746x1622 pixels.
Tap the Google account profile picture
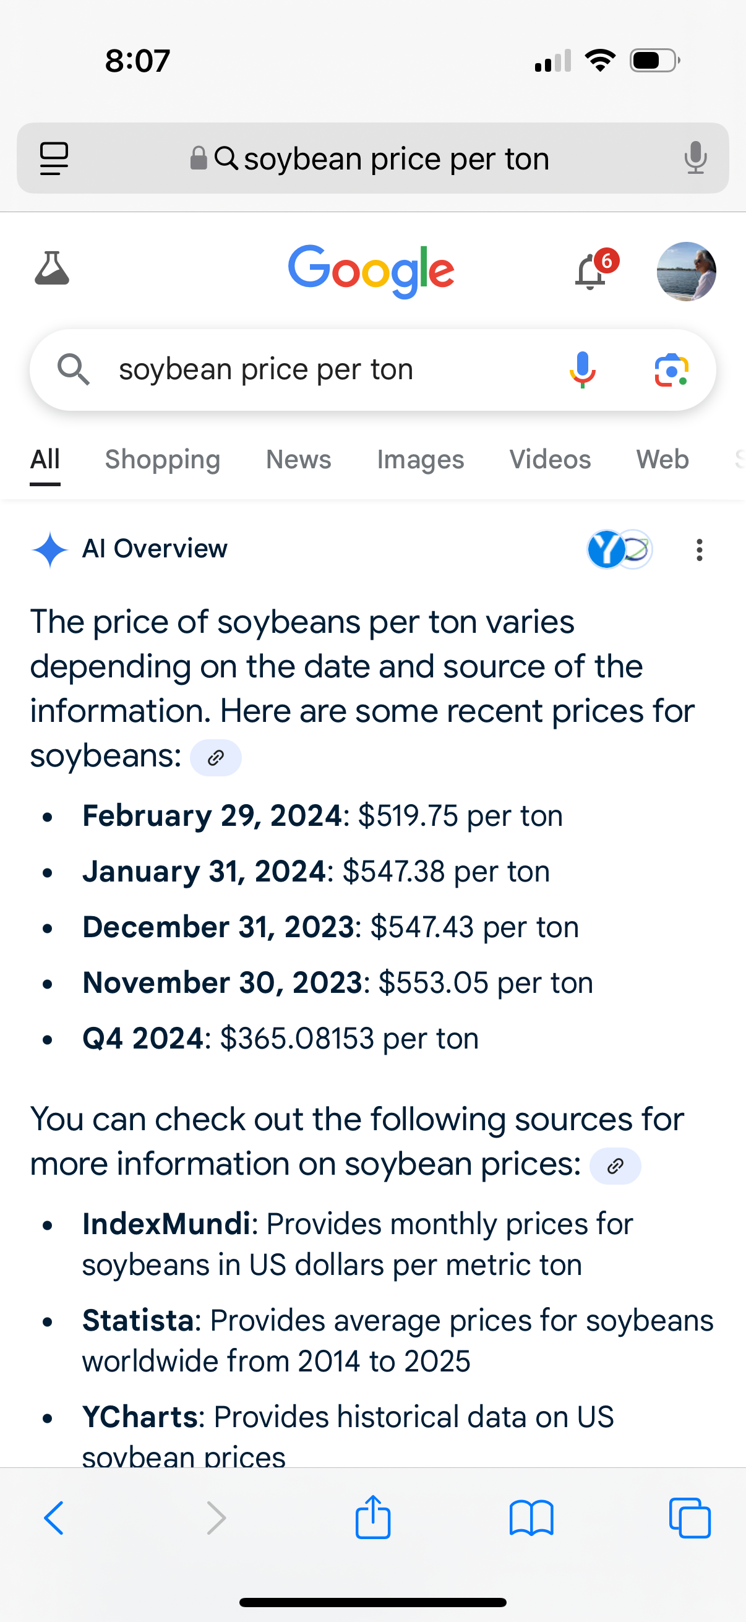click(x=685, y=272)
